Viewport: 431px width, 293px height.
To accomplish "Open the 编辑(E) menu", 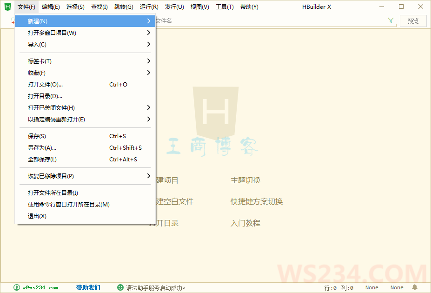I will (x=51, y=7).
